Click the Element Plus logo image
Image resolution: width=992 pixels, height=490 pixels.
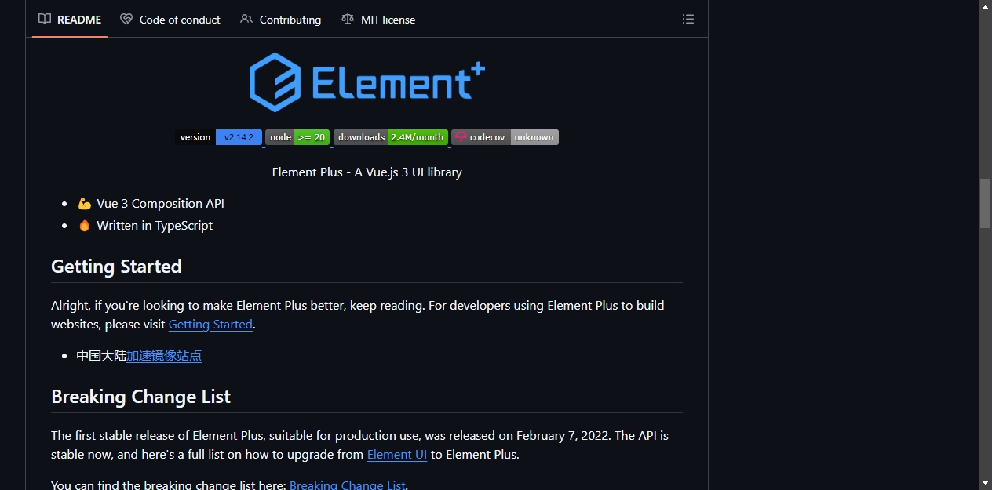click(x=367, y=82)
